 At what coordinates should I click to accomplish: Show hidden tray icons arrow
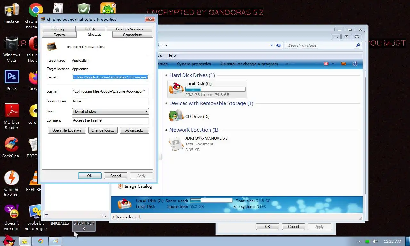click(359, 242)
